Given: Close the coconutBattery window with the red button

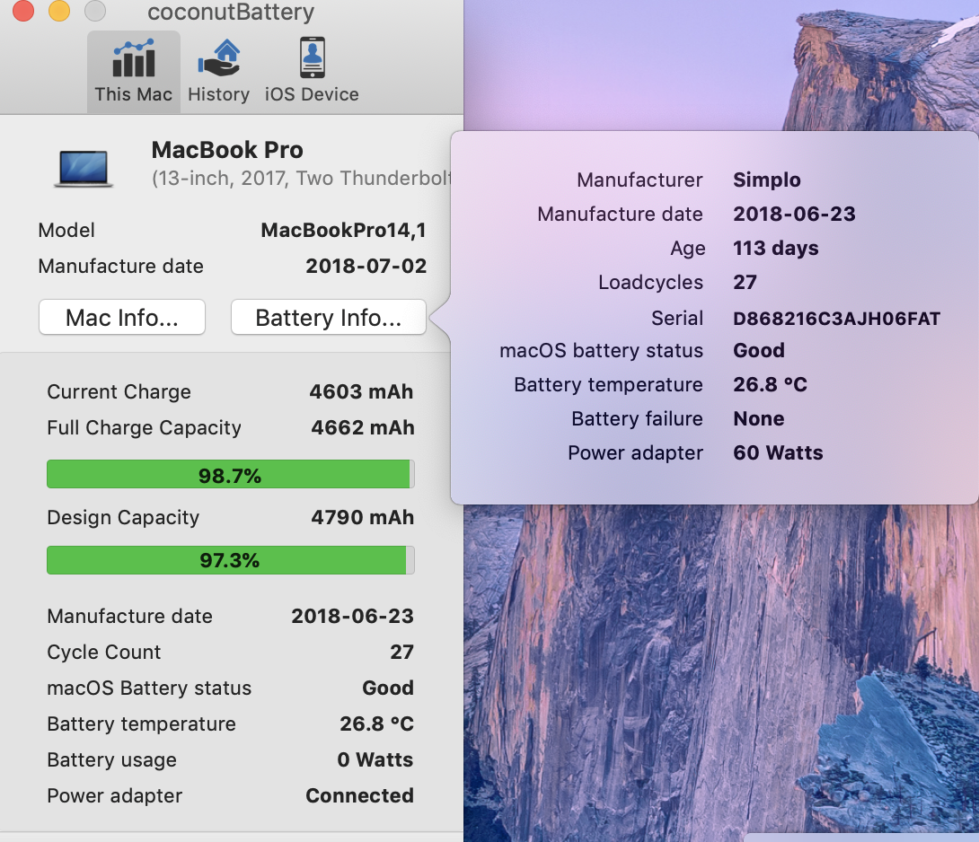Looking at the screenshot, I should (x=23, y=10).
